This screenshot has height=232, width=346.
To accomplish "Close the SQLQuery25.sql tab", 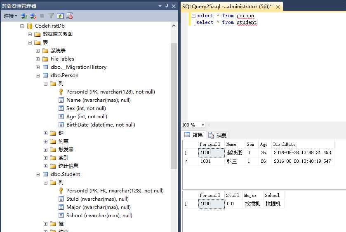I will (x=278, y=7).
